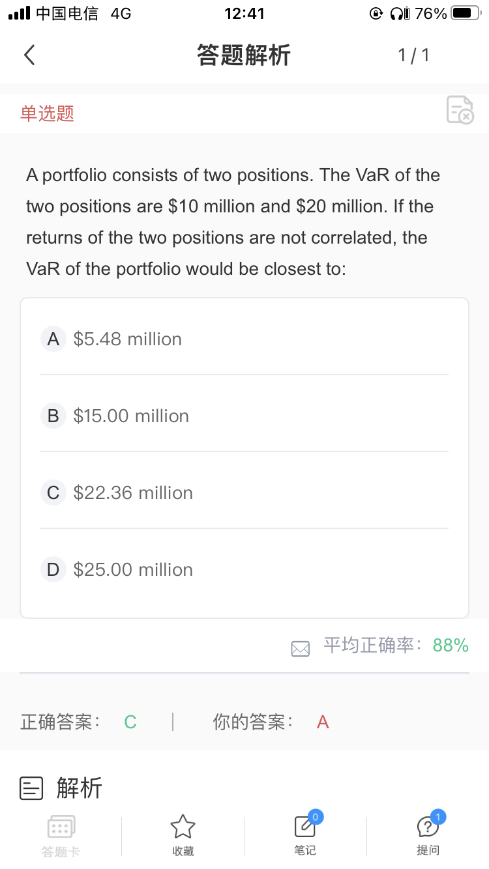Screen dimensions: 489x869
Task: Open the notes (笔记) pencil icon
Action: (304, 827)
